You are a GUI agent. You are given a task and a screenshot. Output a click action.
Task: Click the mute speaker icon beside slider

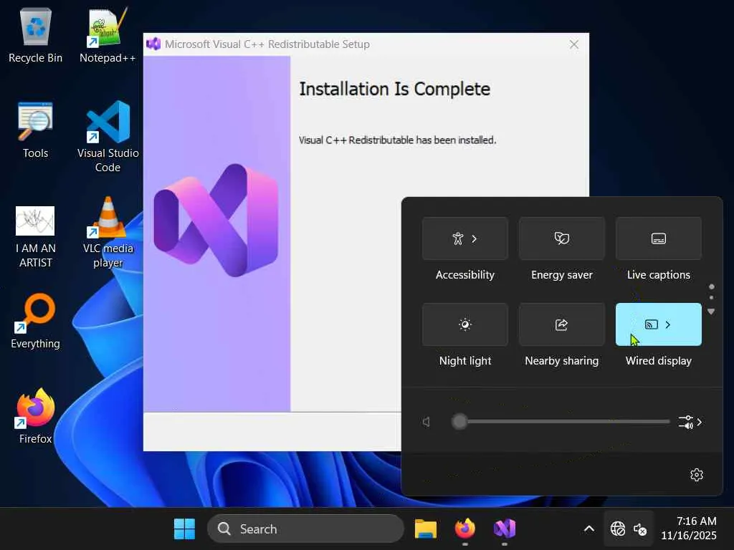point(426,422)
